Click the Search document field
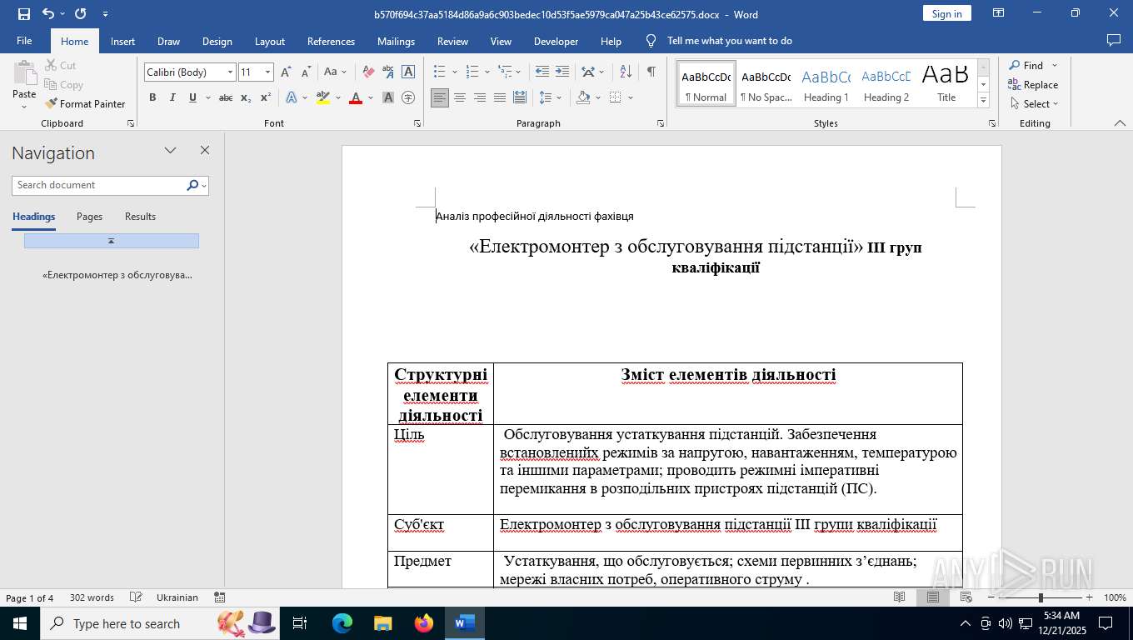This screenshot has height=640, width=1133. [x=99, y=185]
